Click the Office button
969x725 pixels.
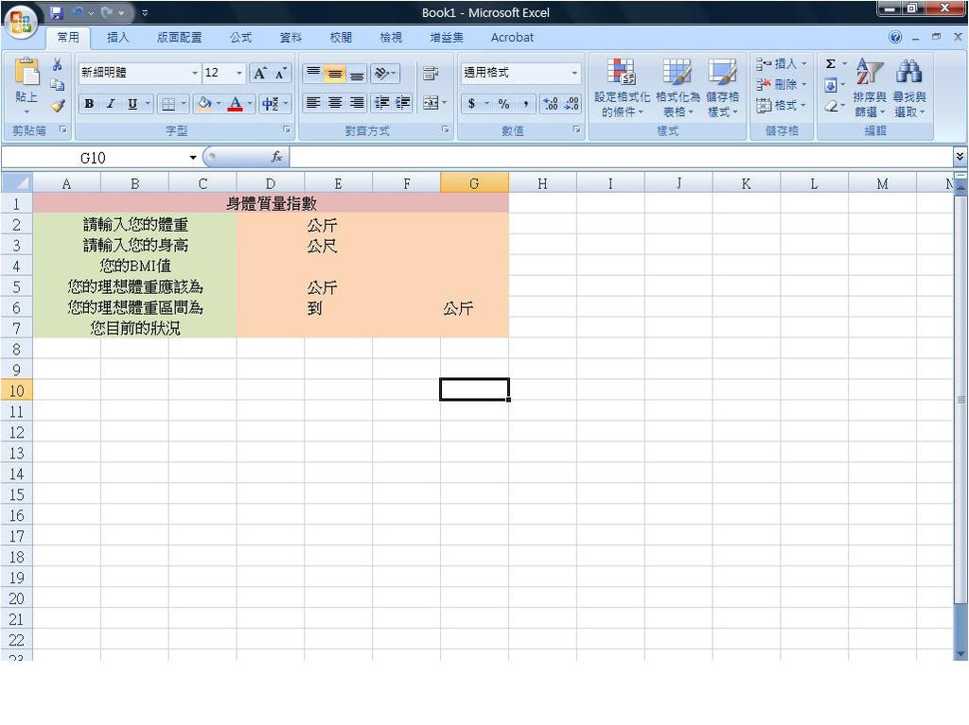pos(20,23)
